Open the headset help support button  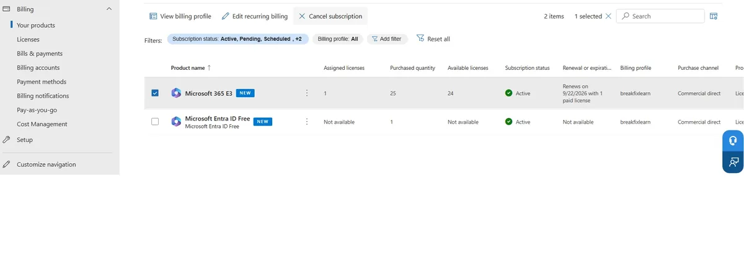coord(733,140)
